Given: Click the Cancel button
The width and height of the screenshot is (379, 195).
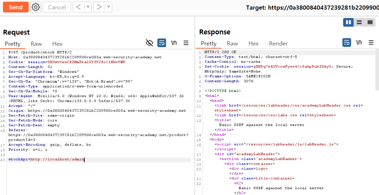Looking at the screenshot, I should tap(57, 7).
